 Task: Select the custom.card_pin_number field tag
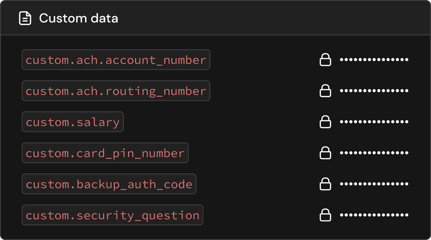tap(105, 153)
